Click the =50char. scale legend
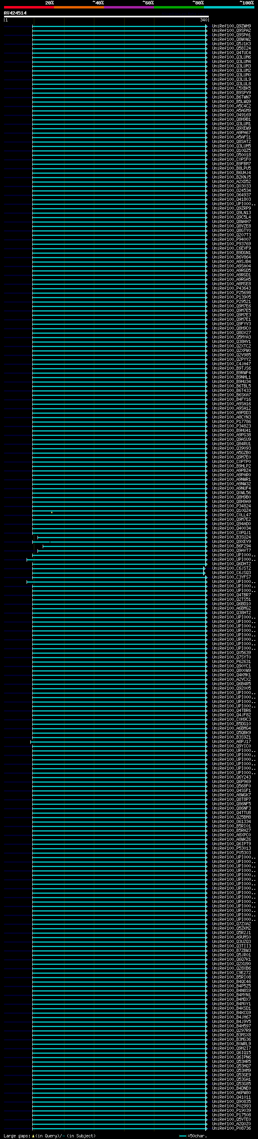This screenshot has width=258, height=1139. [193, 1135]
